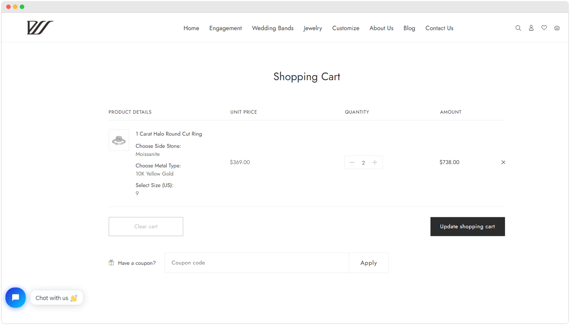Decrease quantity with minus icon

point(352,162)
